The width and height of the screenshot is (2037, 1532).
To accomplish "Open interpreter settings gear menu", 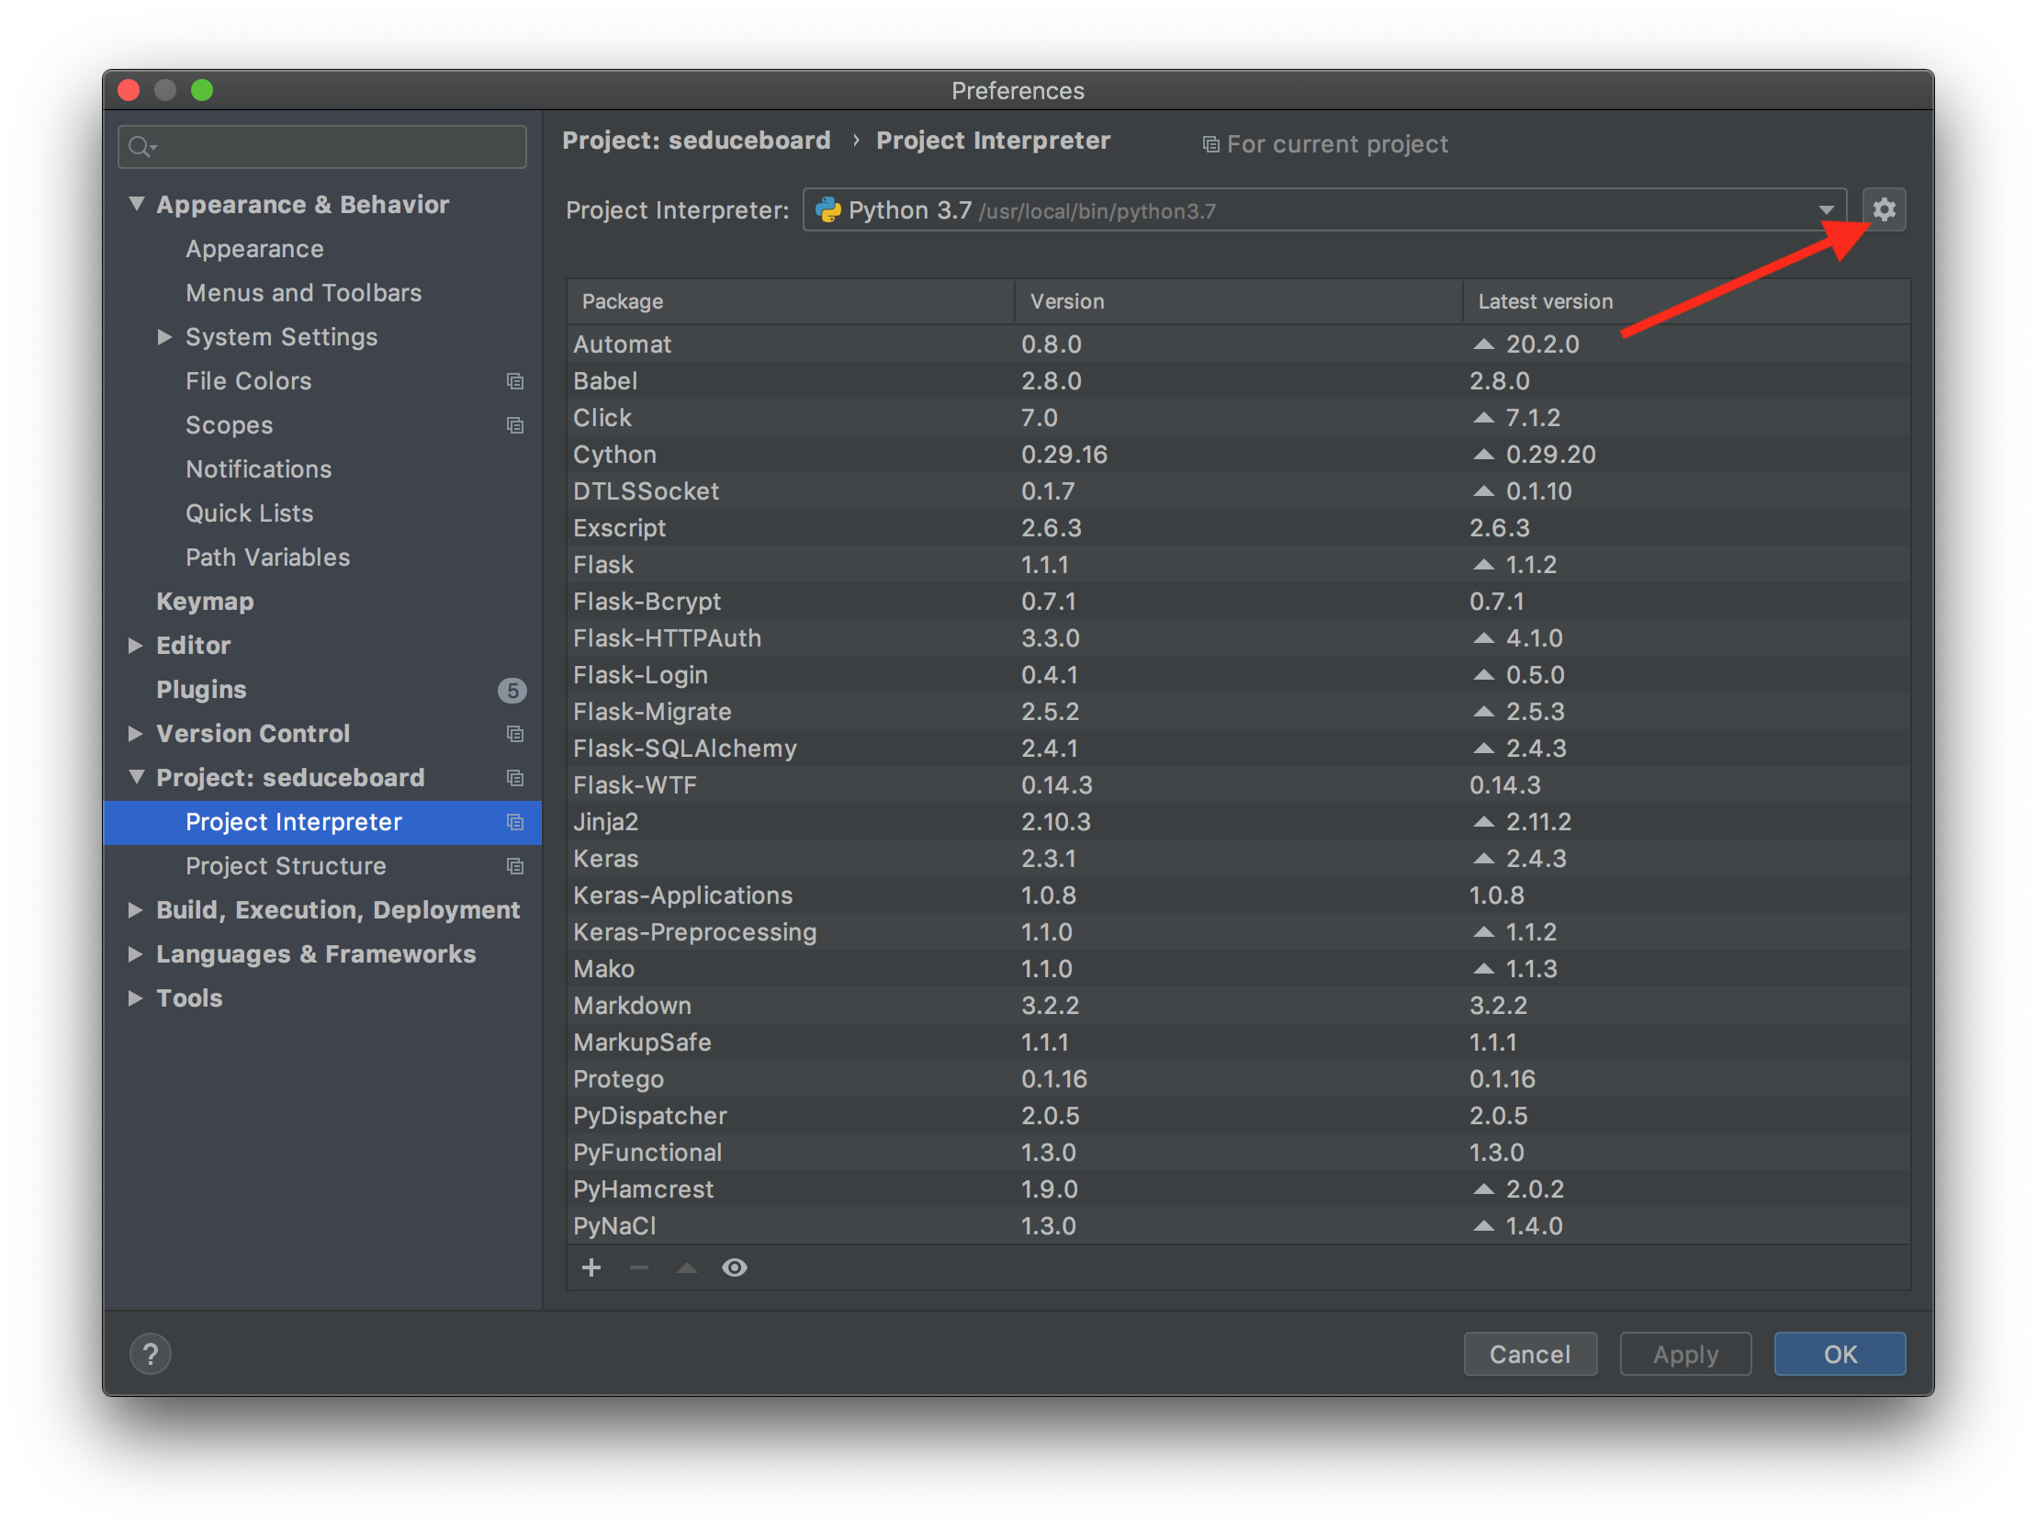I will 1884,210.
